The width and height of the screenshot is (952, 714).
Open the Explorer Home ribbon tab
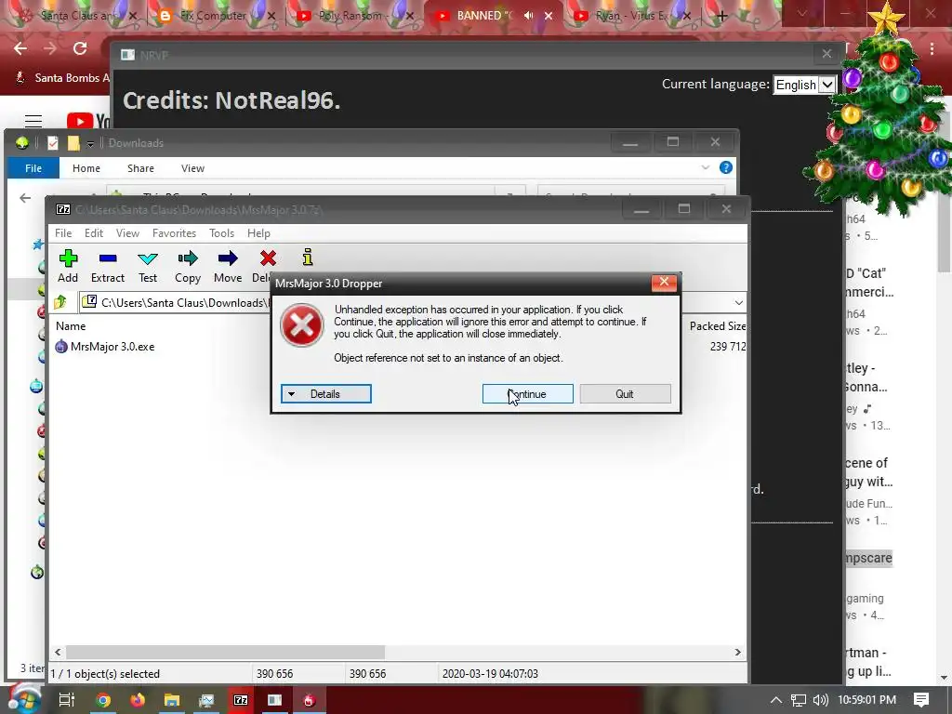pyautogui.click(x=86, y=168)
